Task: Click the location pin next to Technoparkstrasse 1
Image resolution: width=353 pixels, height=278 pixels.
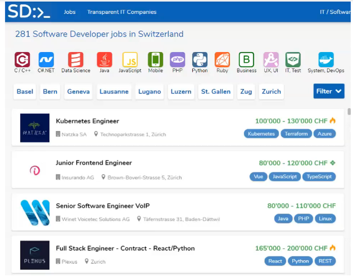Action: (x=96, y=134)
